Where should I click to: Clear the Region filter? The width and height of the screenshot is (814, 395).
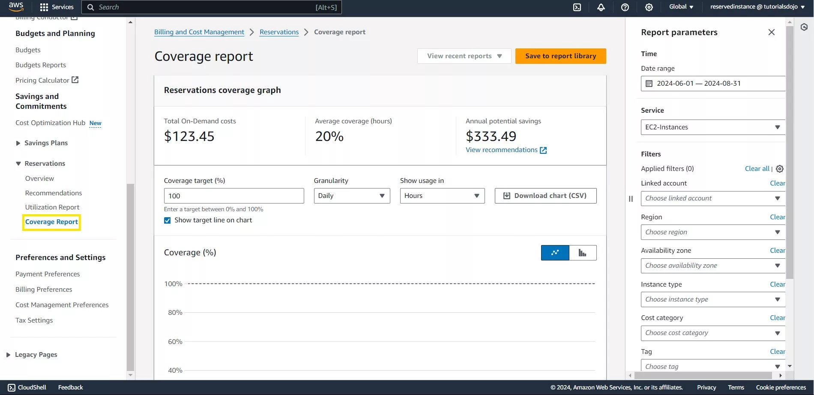[x=778, y=217]
